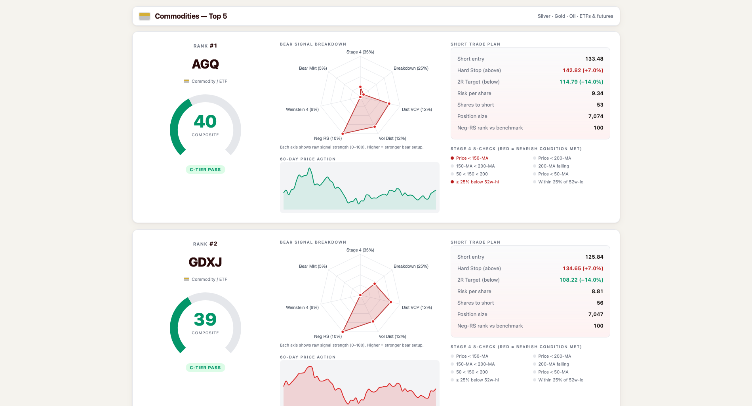
Task: Click the GDXJ composite score gauge showing 39
Action: [205, 324]
